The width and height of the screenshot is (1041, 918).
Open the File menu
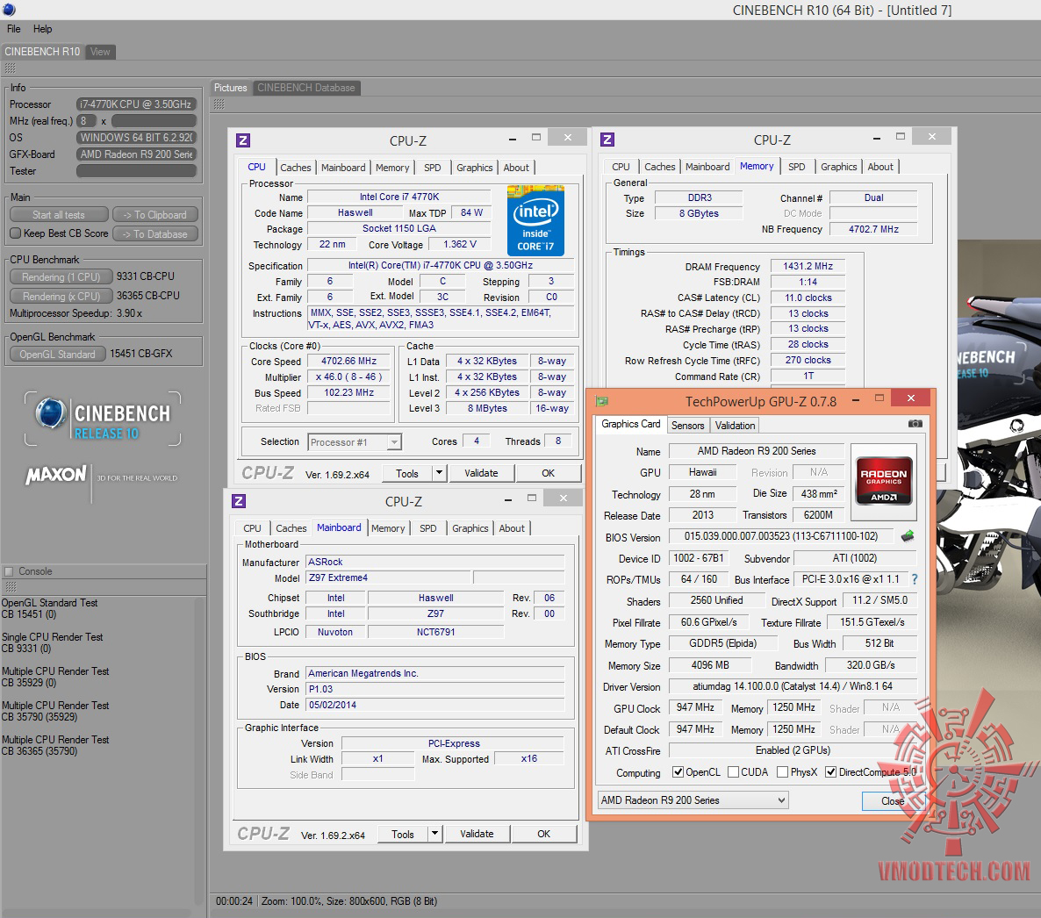coord(14,29)
